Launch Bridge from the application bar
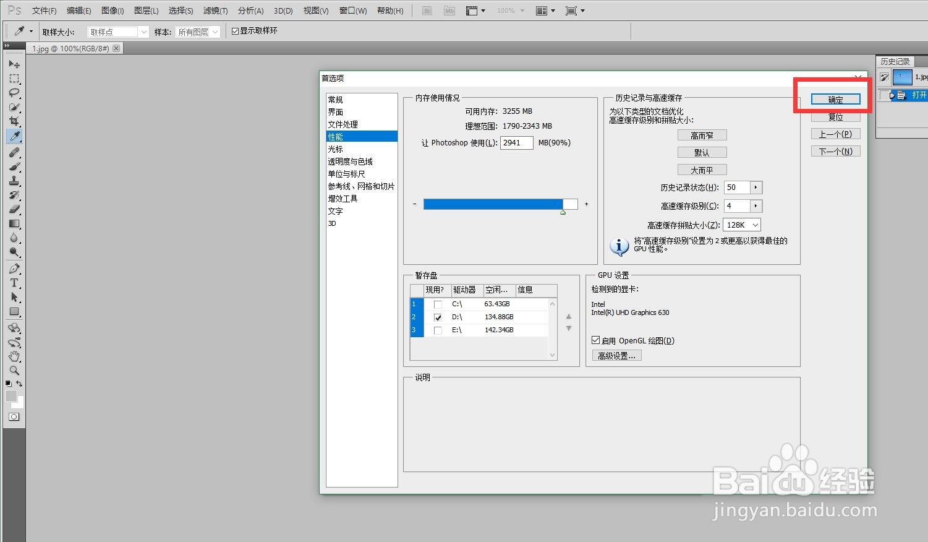Viewport: 928px width, 542px height. click(427, 11)
